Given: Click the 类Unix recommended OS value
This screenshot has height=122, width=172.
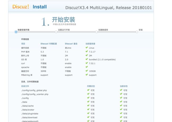Looking at the screenshot, I should click(68, 48).
